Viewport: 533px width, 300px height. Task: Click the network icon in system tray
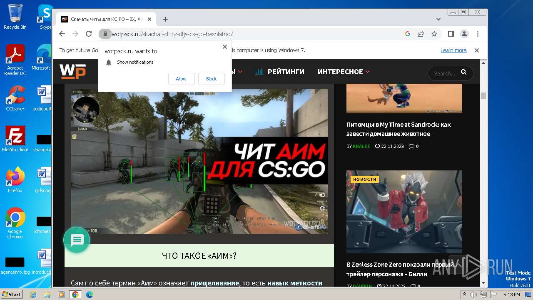(x=483, y=295)
